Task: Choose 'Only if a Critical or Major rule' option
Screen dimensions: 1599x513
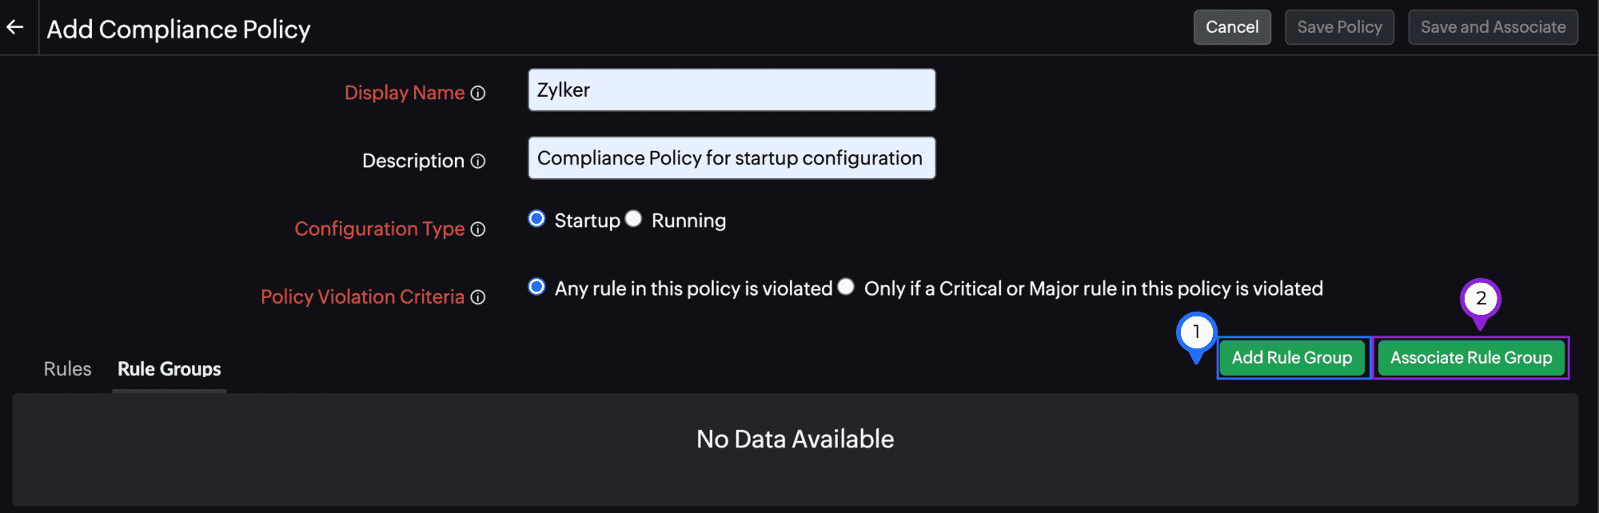Action: tap(846, 287)
